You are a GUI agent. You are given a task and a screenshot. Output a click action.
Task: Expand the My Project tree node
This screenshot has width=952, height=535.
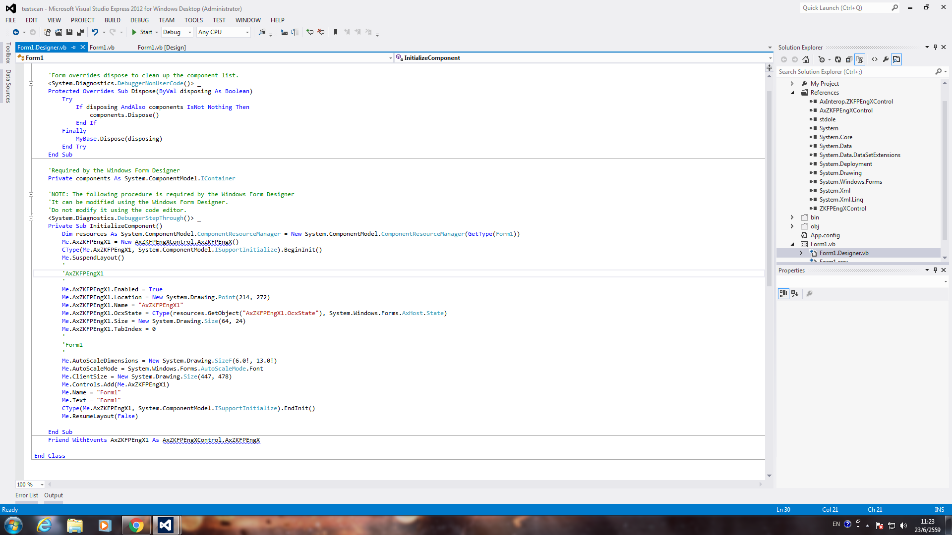(x=792, y=84)
